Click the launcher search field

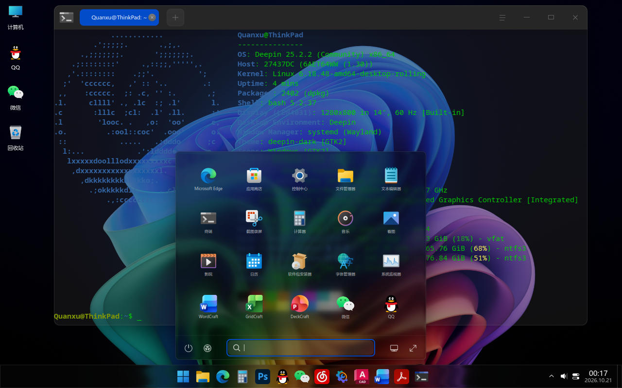pos(301,348)
